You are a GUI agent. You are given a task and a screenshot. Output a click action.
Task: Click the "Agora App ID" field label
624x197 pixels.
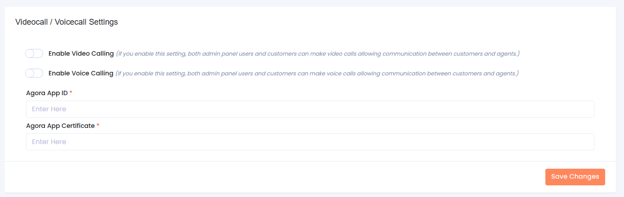click(x=47, y=93)
